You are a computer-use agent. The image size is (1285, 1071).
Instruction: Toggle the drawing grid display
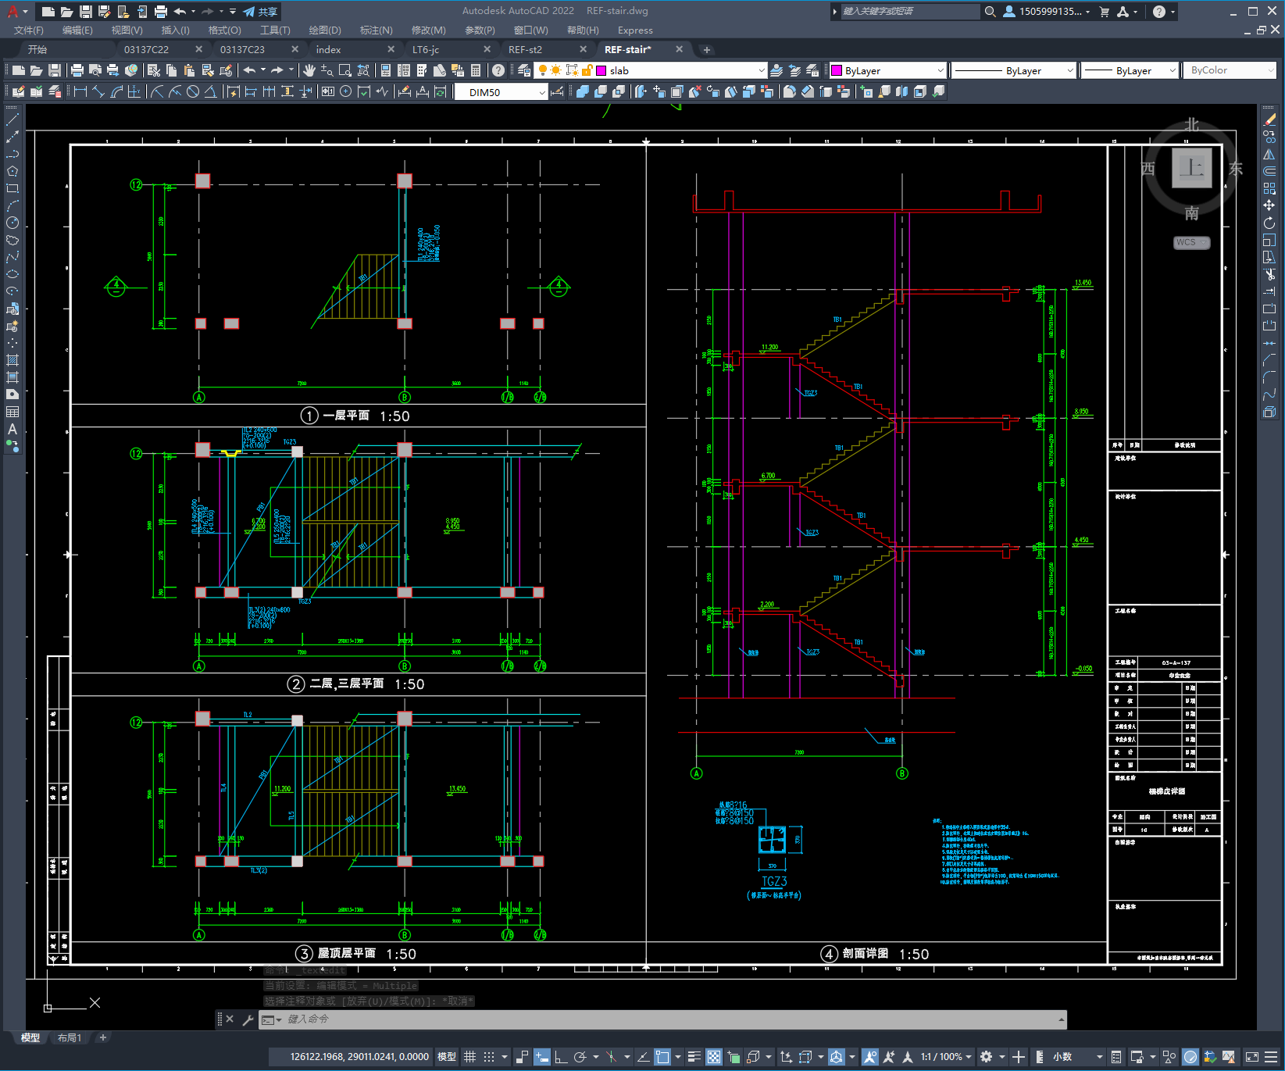(469, 1057)
